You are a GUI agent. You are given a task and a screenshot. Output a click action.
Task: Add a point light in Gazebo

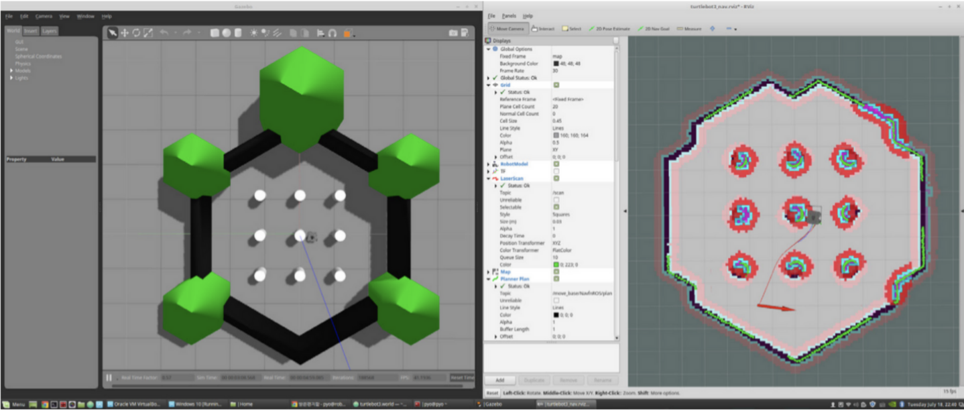pyautogui.click(x=254, y=33)
